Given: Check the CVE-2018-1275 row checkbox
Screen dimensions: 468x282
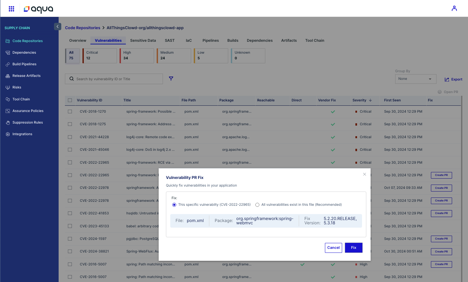Looking at the screenshot, I should tap(70, 124).
